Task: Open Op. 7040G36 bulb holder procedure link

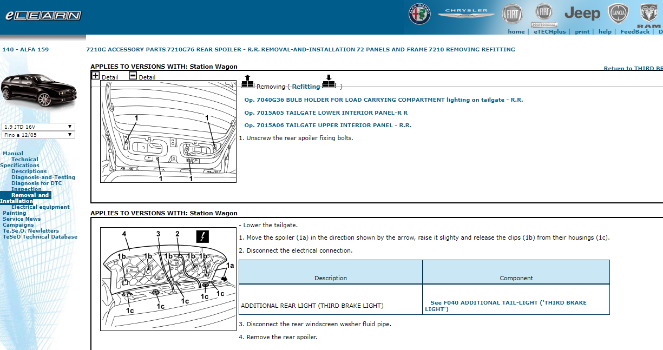Action: pos(384,100)
